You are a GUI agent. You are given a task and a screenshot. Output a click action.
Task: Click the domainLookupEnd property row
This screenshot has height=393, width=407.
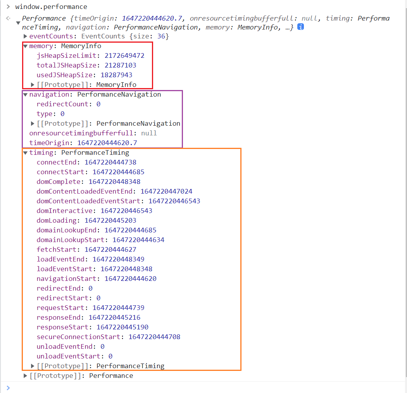(96, 230)
